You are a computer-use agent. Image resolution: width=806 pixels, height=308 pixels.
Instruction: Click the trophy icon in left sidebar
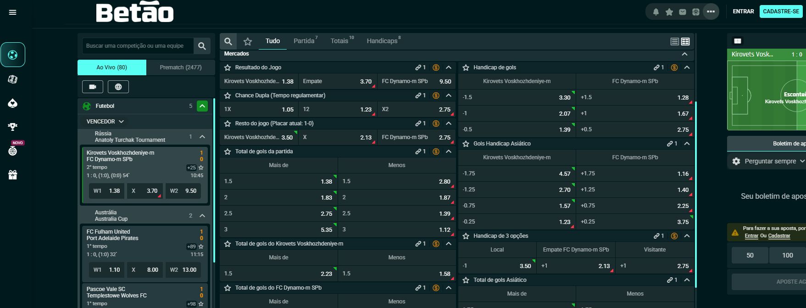[x=13, y=127]
